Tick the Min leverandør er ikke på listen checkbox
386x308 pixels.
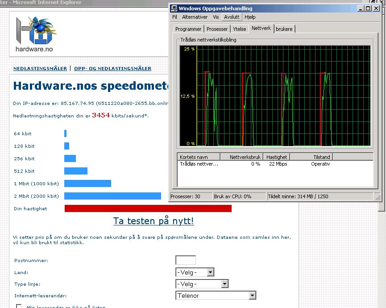tap(19, 306)
